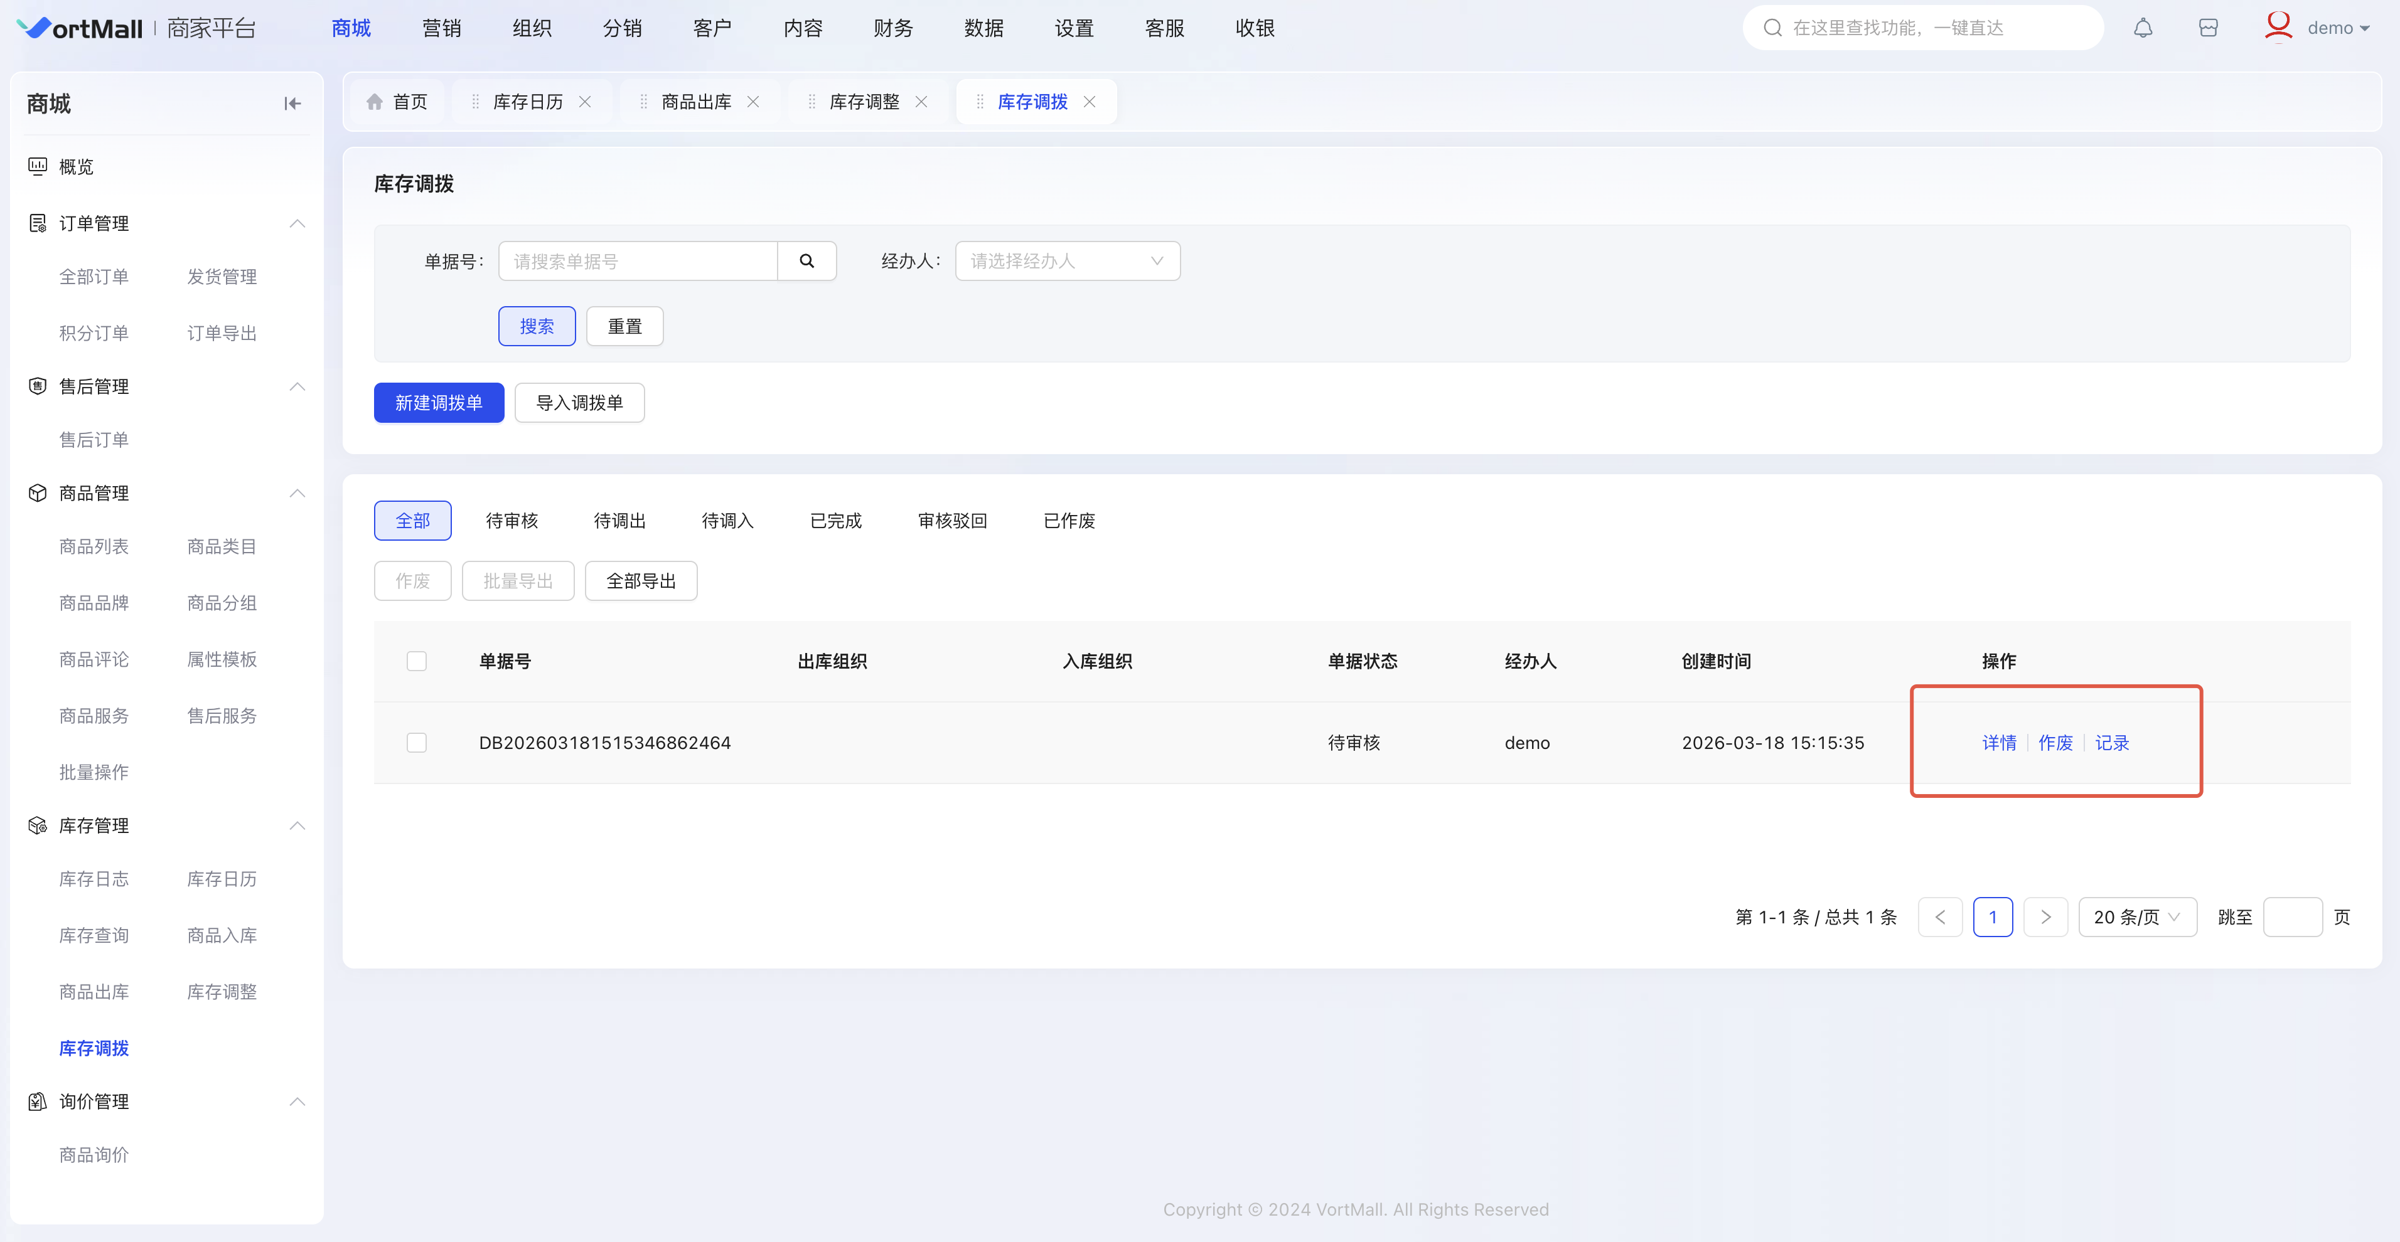Open the 营销 top menu
The height and width of the screenshot is (1242, 2400).
coord(441,28)
